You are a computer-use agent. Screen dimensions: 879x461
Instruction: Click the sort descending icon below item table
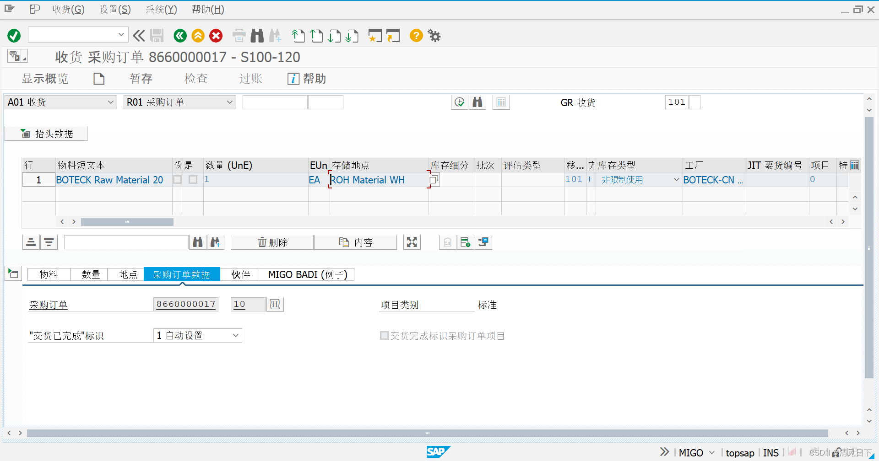(49, 242)
